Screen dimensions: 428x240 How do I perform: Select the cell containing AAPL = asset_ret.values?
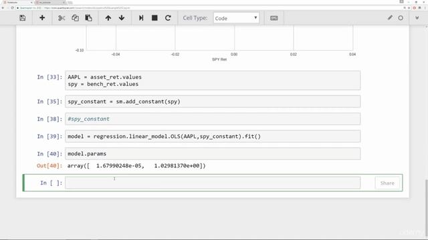click(x=213, y=81)
